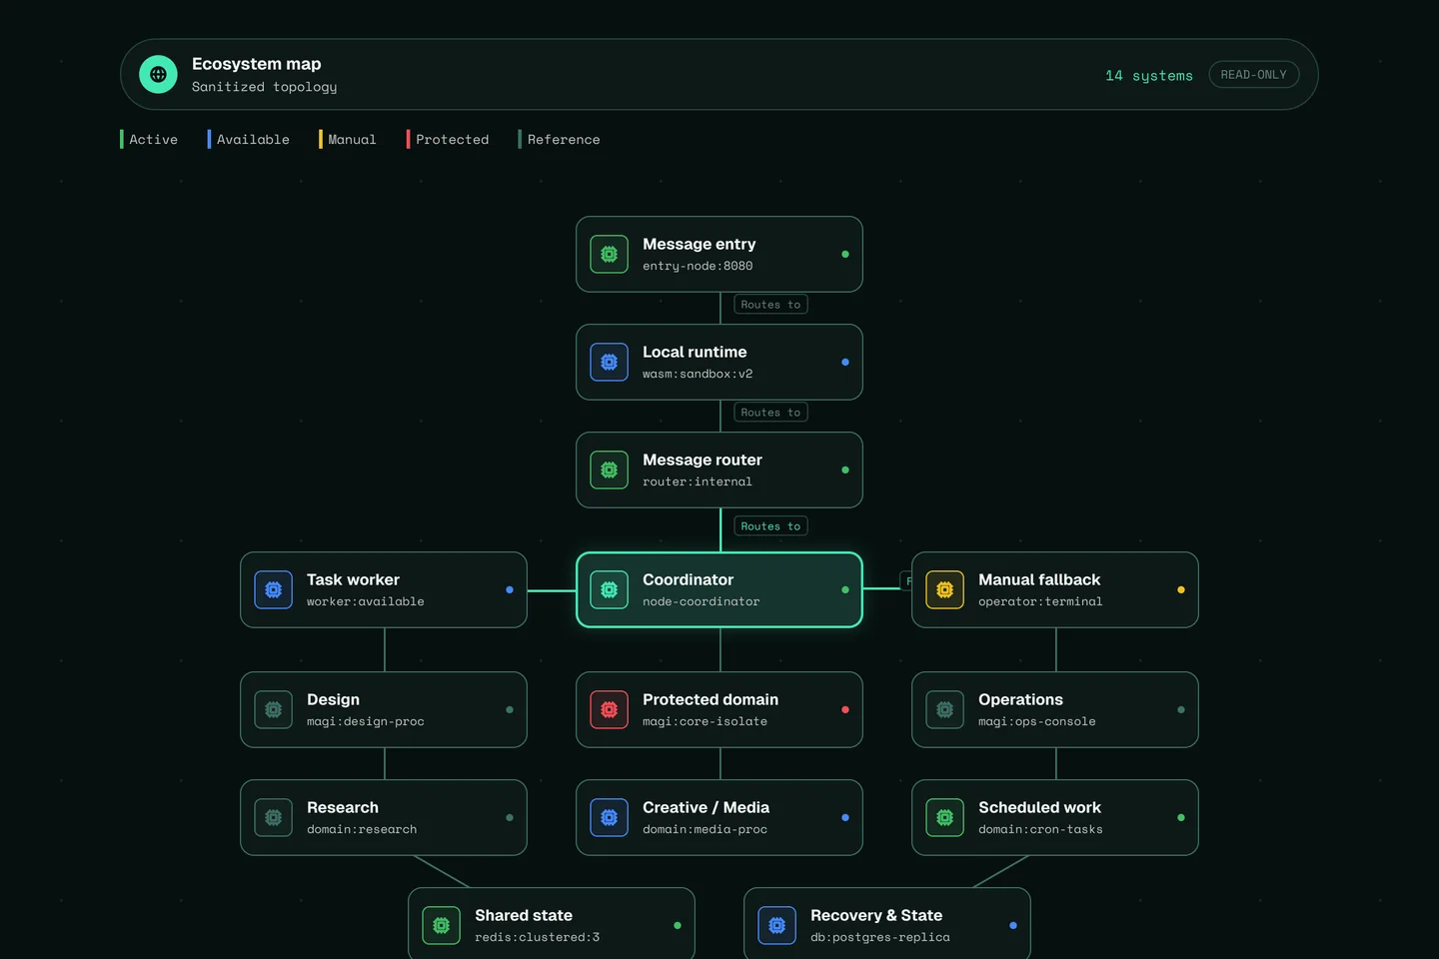
Task: Select the Manual legend item
Action: [348, 139]
